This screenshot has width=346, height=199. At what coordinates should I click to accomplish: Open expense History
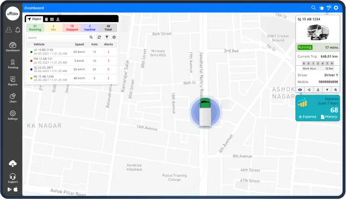tap(328, 117)
